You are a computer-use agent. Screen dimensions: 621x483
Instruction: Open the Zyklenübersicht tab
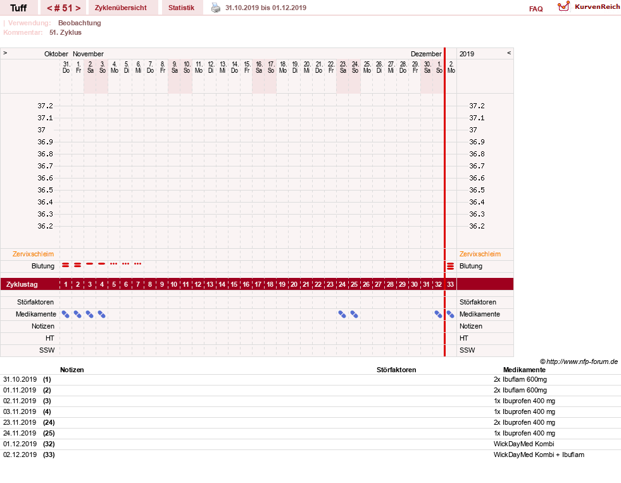[121, 8]
